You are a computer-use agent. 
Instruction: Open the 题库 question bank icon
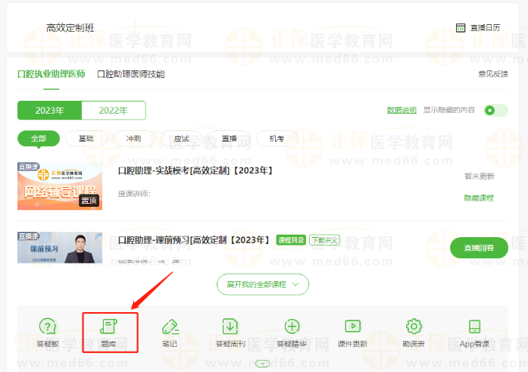pos(109,332)
